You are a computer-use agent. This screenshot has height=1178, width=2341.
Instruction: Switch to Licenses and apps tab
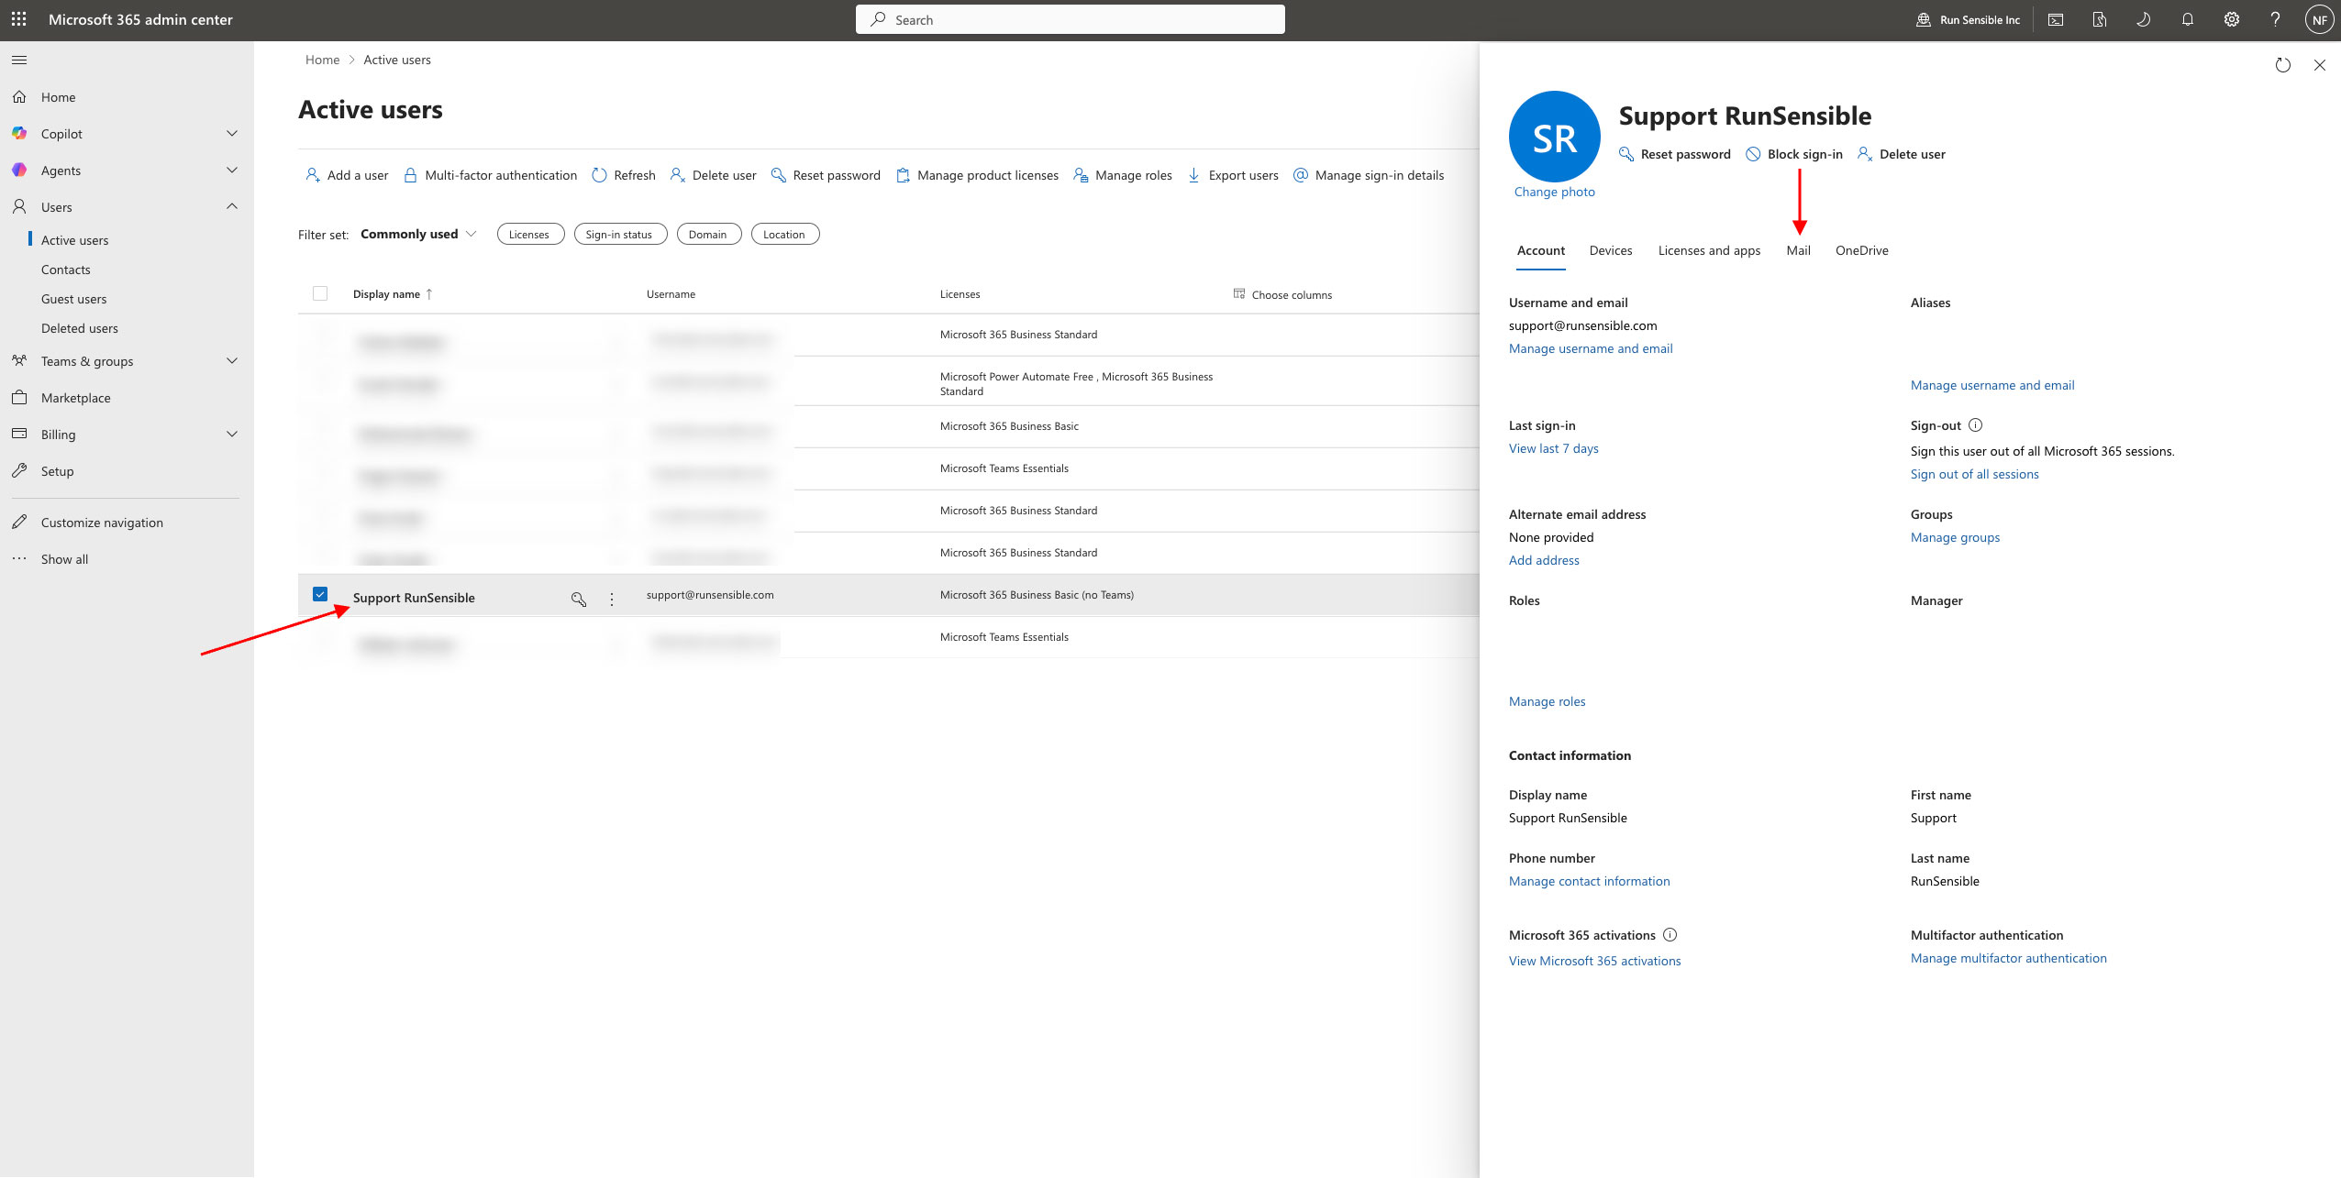pos(1709,250)
